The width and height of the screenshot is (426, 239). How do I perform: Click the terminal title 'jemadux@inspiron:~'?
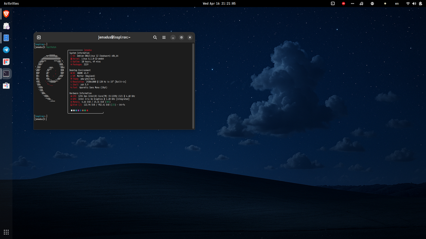point(114,38)
